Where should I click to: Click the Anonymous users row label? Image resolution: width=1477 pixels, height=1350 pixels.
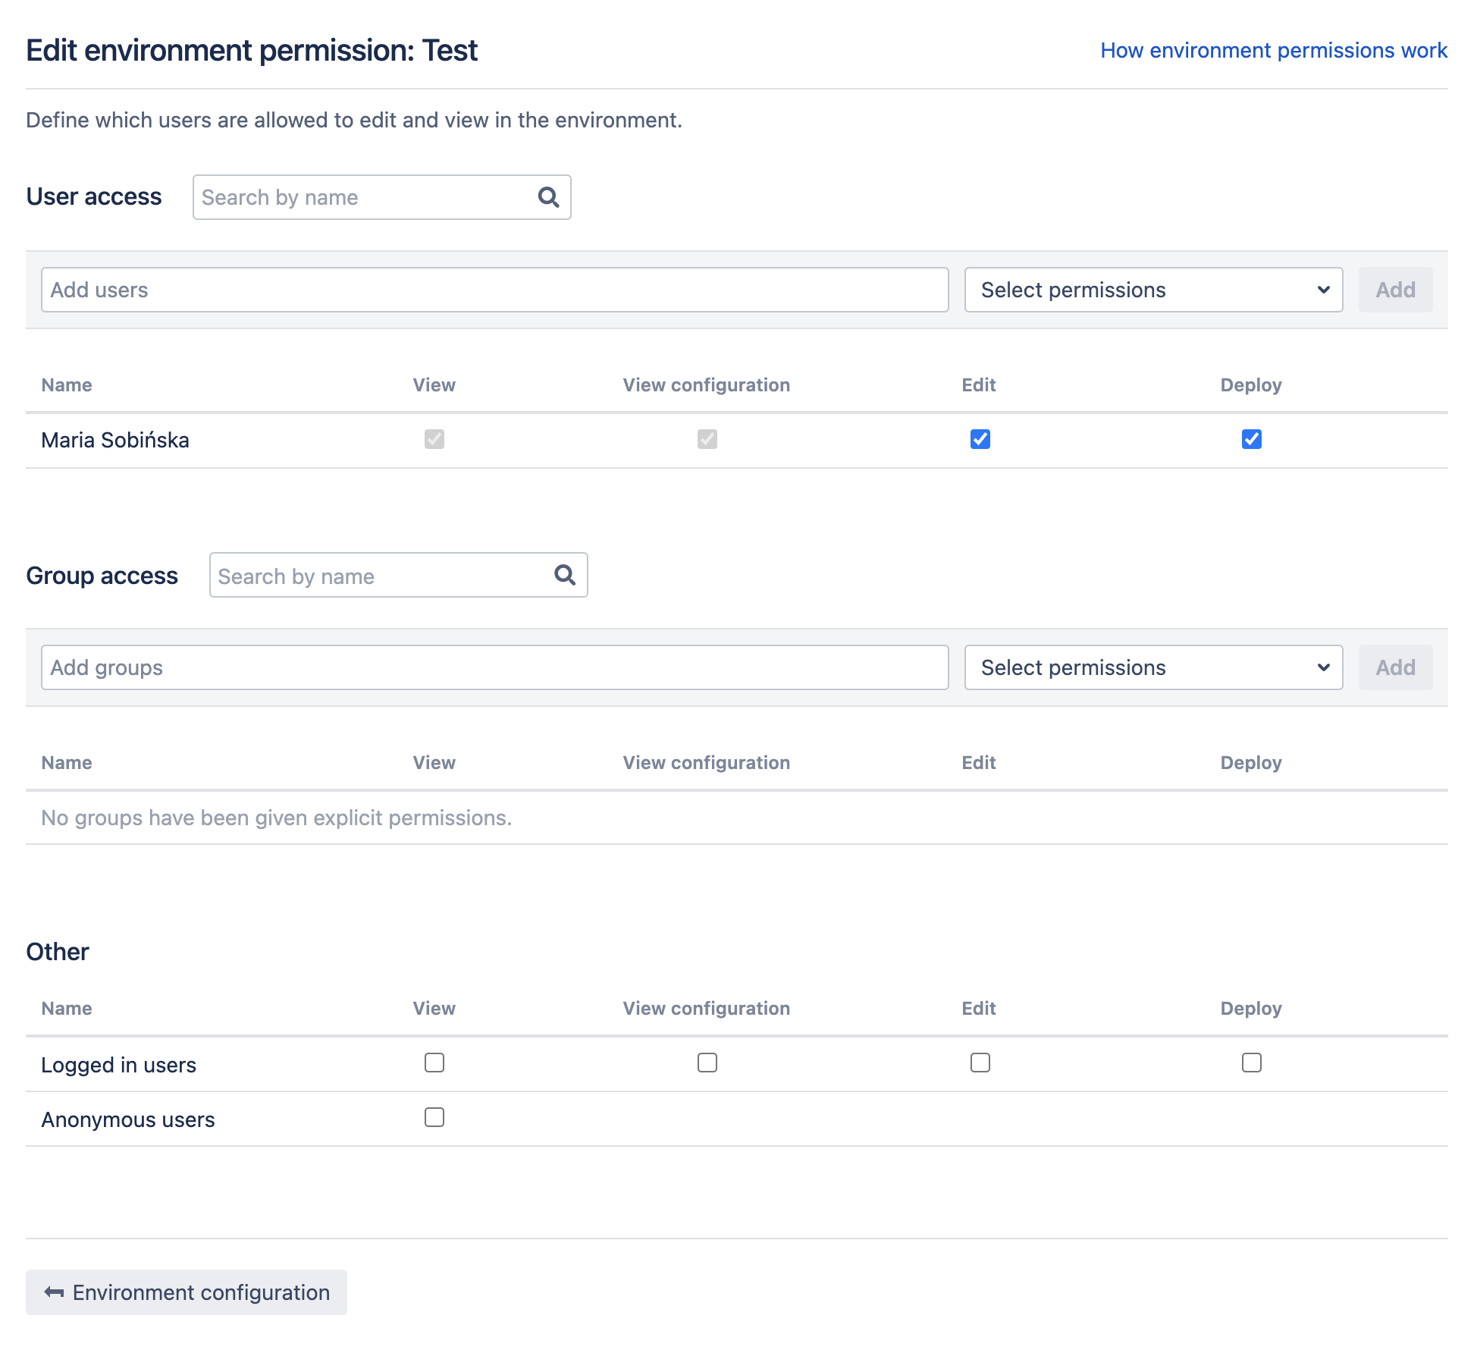click(x=128, y=1119)
